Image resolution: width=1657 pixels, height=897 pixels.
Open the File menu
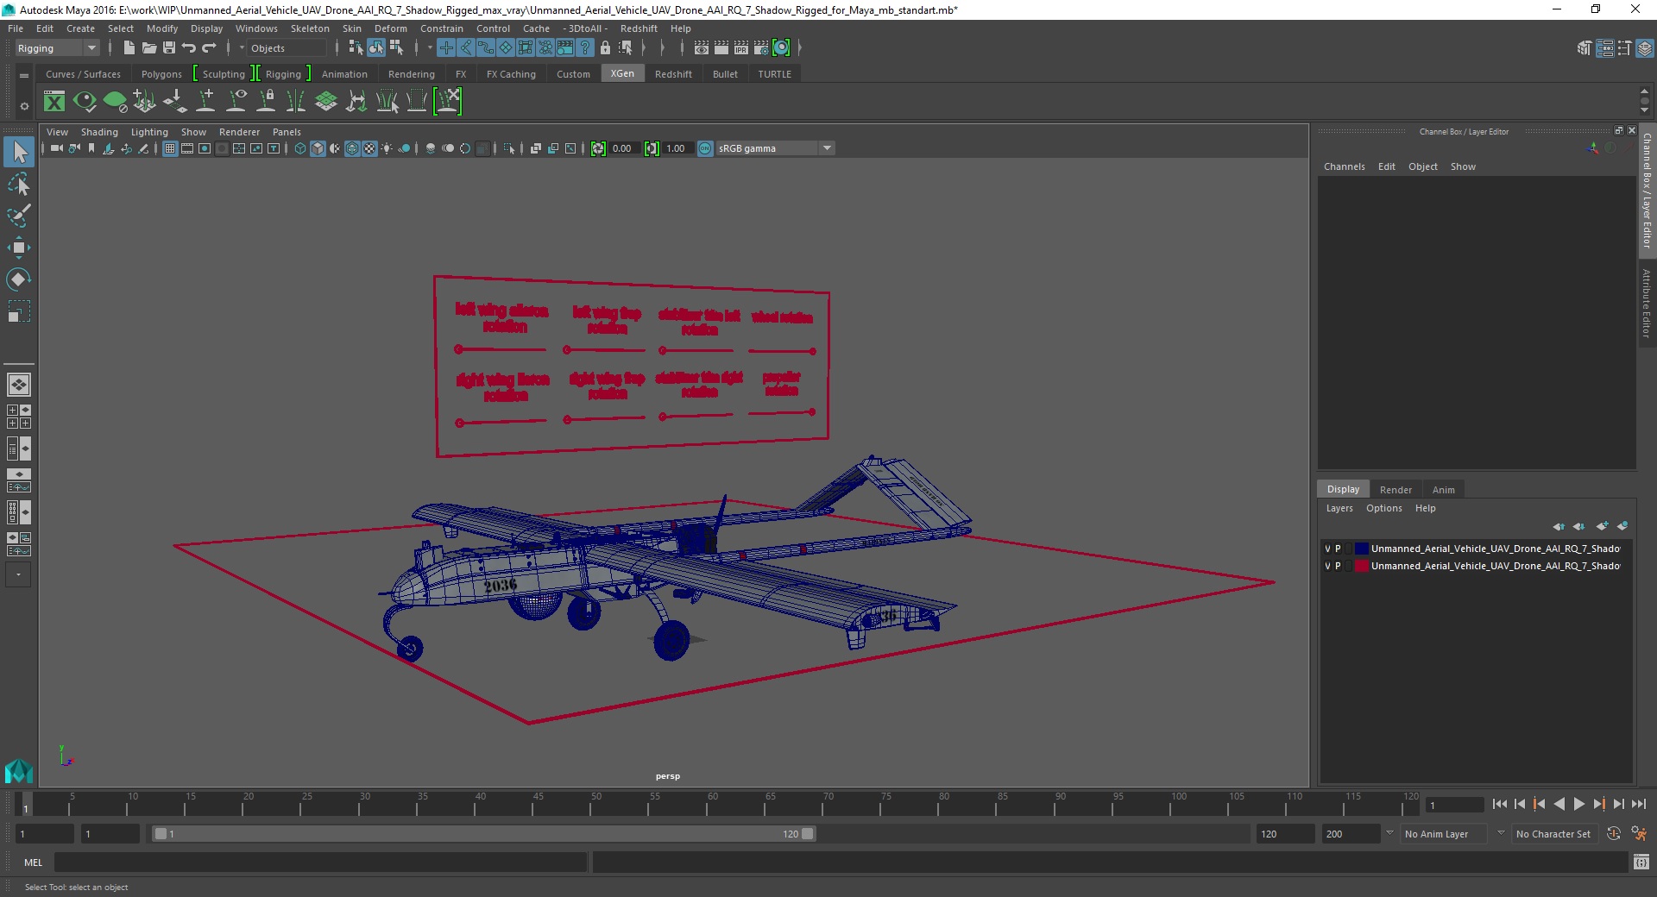coord(16,28)
